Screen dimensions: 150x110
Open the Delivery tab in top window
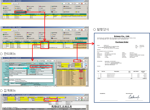[x=20, y=7]
